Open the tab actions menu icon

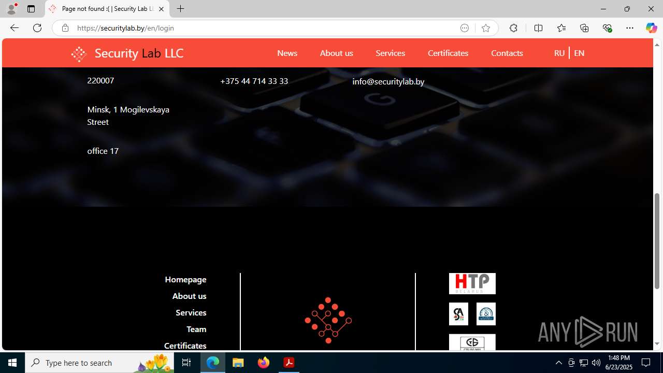tap(31, 9)
